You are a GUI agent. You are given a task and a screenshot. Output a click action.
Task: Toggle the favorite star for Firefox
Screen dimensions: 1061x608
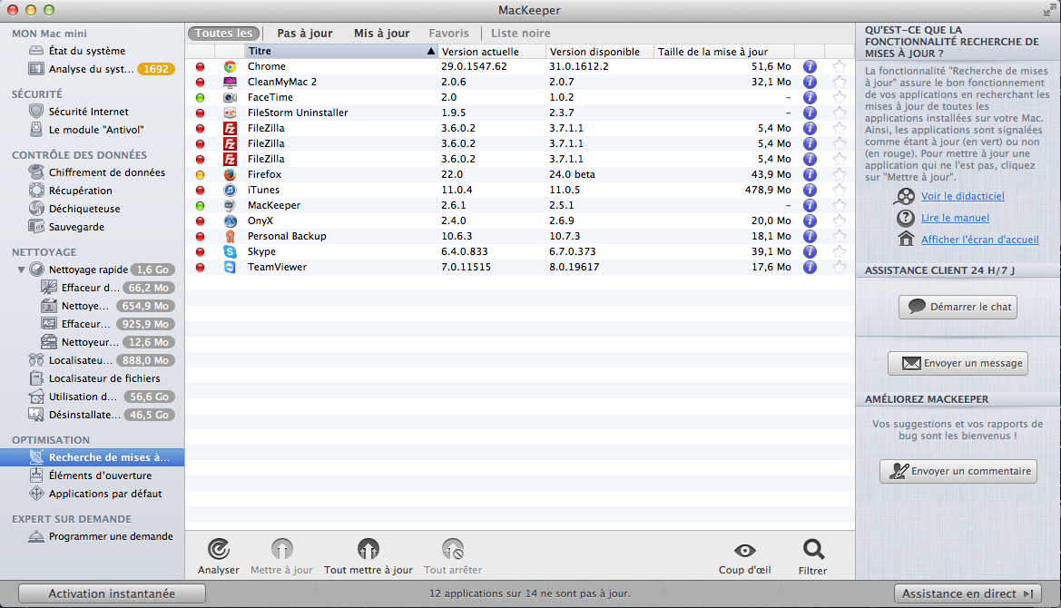[839, 174]
